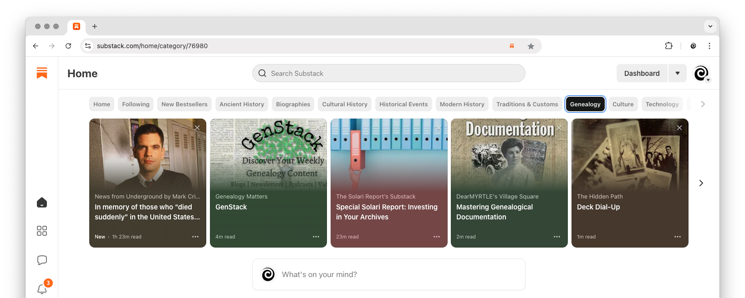
Task: Open the Dashboard button
Action: tap(642, 73)
